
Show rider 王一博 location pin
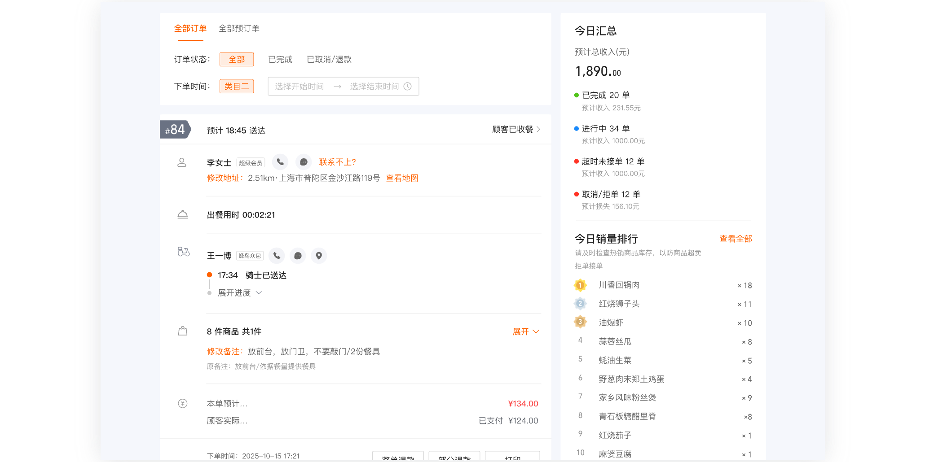click(x=319, y=256)
